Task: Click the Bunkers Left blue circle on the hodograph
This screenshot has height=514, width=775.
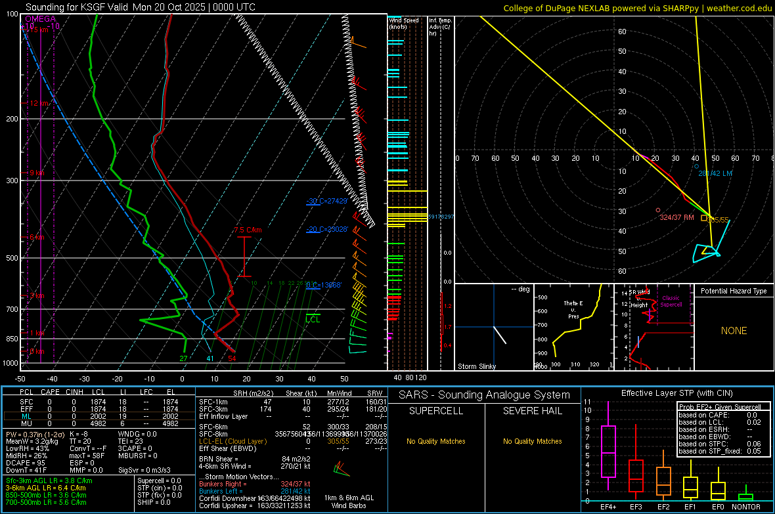Action: pos(697,166)
